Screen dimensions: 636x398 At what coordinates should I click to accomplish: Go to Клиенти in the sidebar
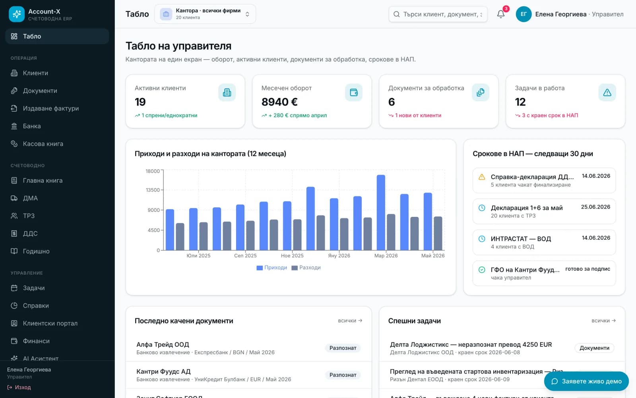(x=57, y=73)
